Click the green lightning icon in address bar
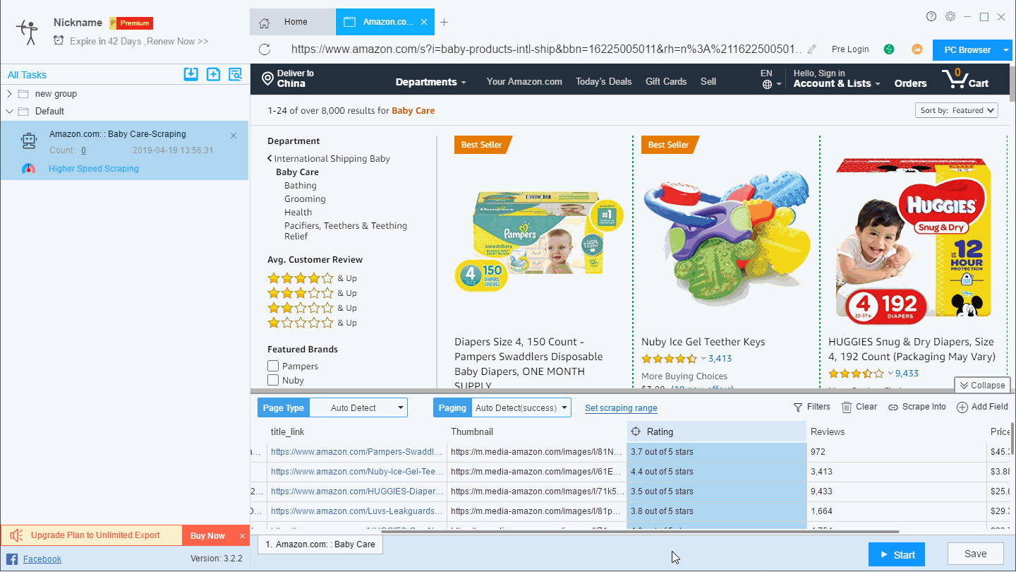Viewport: 1016px width, 572px height. (x=889, y=49)
